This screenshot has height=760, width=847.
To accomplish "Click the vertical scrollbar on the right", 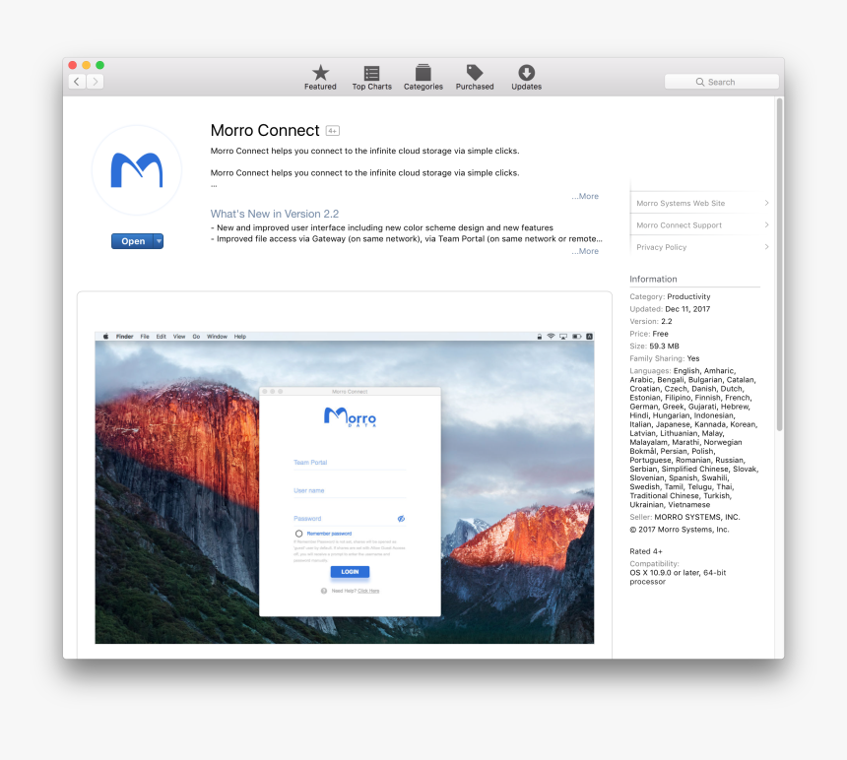I will pos(779,265).
